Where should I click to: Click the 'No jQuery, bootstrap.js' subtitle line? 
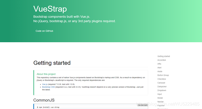[74, 21]
